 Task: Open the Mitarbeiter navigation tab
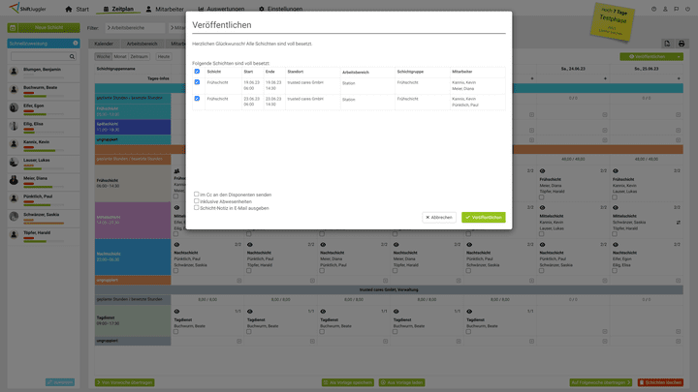pyautogui.click(x=169, y=9)
